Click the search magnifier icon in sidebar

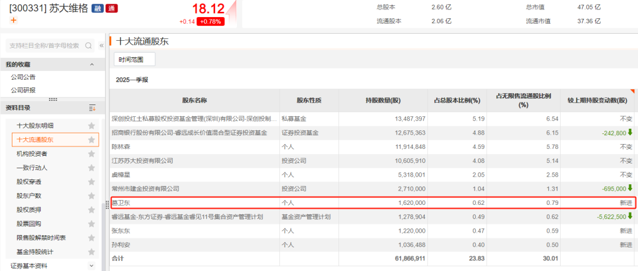point(89,45)
